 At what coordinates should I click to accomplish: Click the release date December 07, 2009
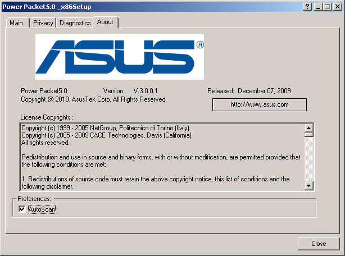[x=264, y=91]
